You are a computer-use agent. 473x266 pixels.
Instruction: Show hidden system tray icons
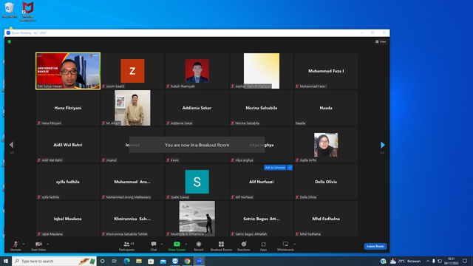click(427, 261)
